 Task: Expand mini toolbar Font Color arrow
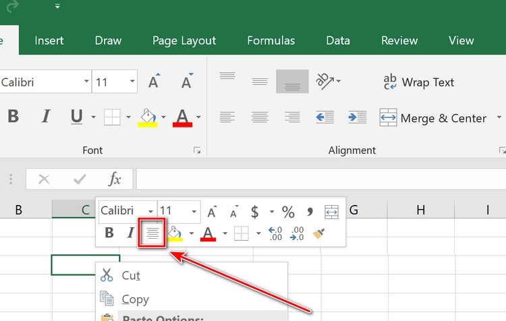225,233
